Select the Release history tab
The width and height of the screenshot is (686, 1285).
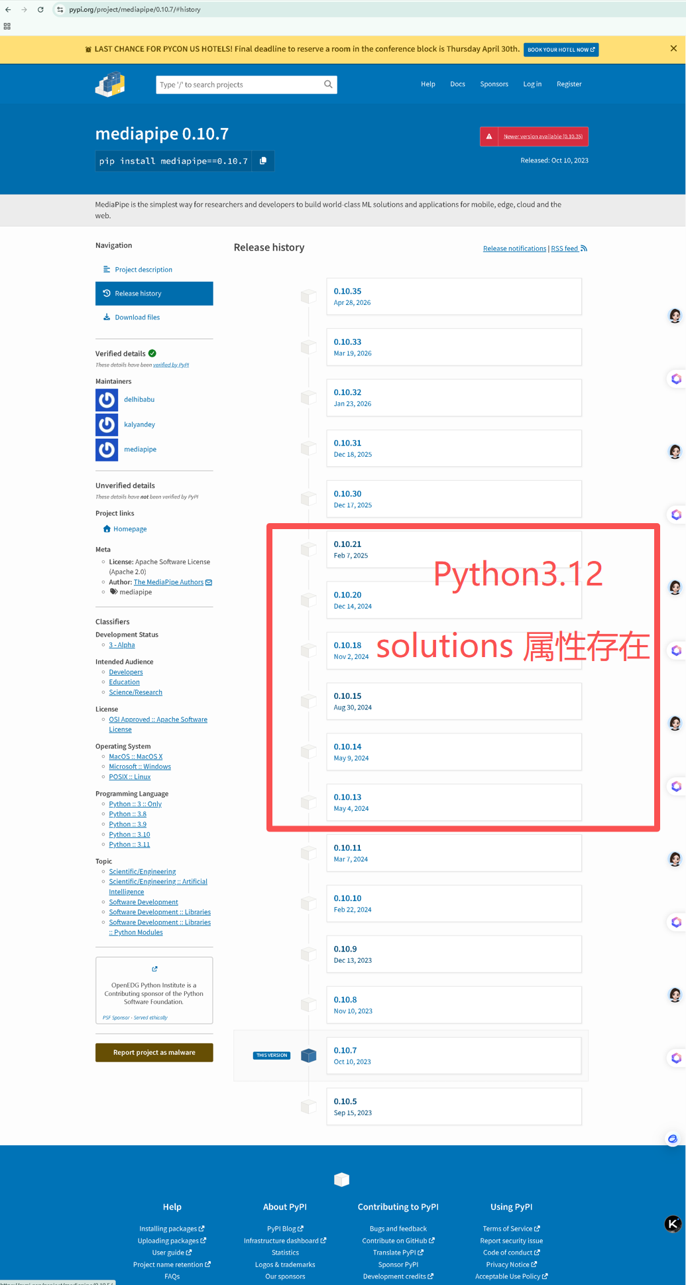154,294
